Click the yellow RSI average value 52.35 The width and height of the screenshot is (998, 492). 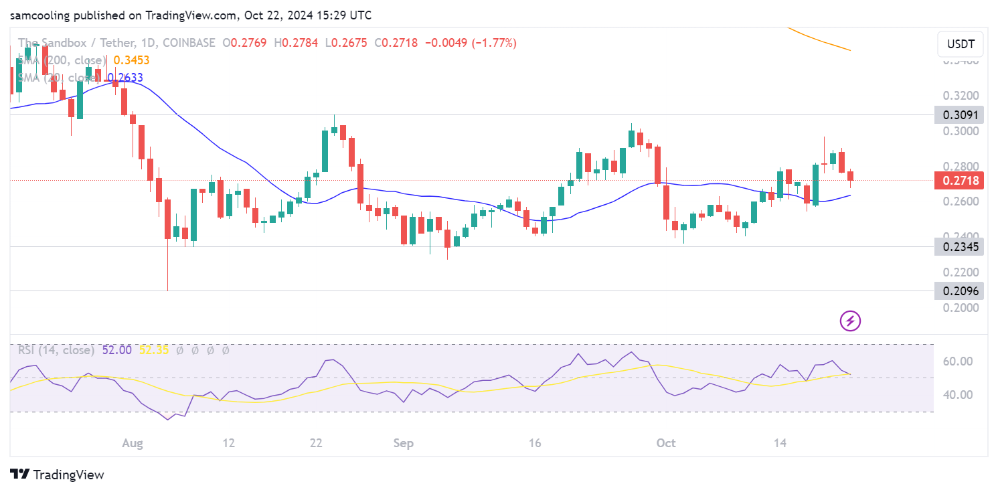coord(154,349)
